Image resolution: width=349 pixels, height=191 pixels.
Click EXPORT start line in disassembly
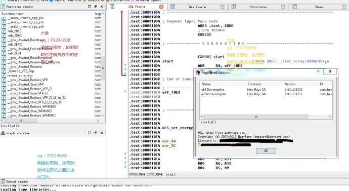pyautogui.click(x=211, y=57)
